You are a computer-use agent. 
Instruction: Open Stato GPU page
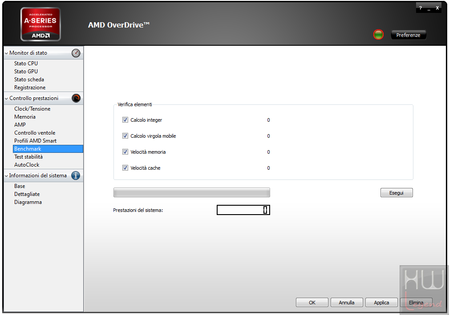(26, 72)
